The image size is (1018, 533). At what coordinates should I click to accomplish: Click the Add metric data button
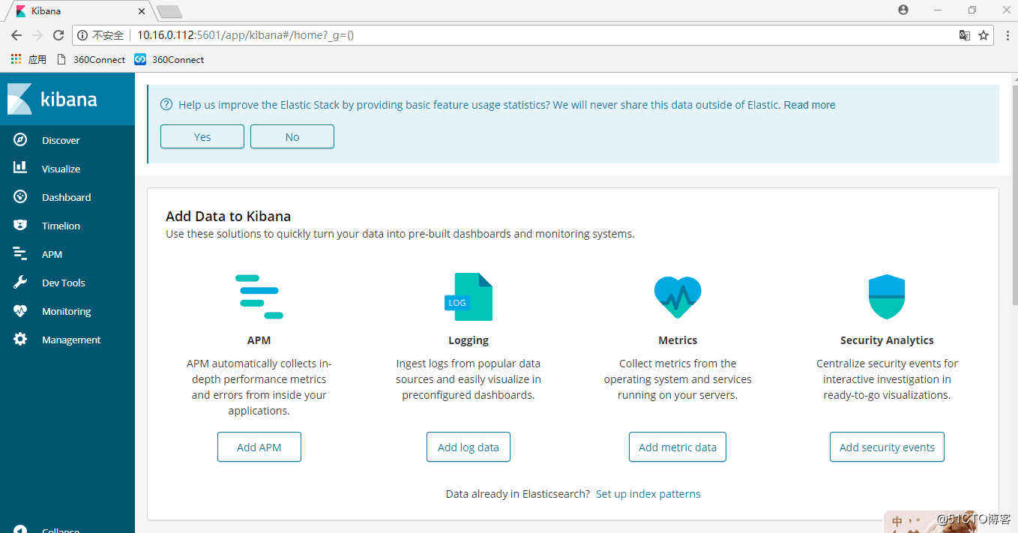[x=678, y=447]
